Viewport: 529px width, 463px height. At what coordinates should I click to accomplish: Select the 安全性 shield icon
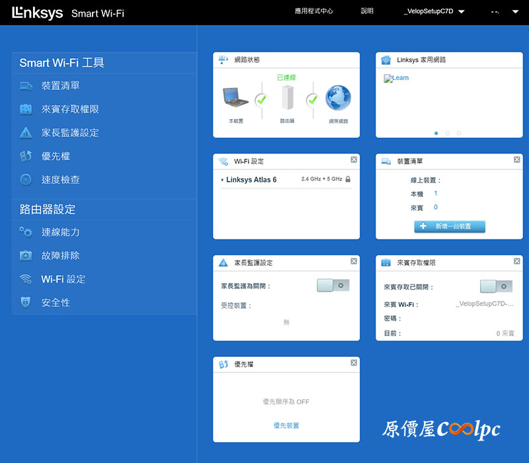(26, 302)
